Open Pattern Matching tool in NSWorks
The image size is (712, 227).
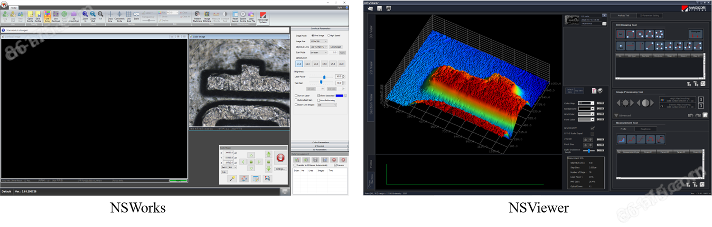coord(197,17)
